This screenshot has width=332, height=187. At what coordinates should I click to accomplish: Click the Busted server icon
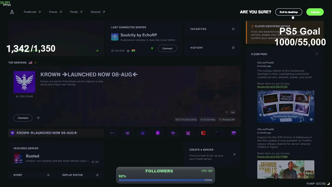point(19,158)
